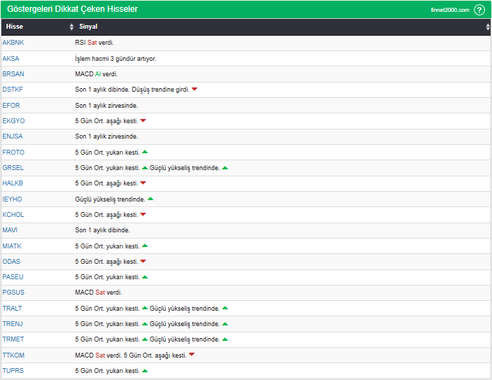
Task: Select the BRSAN stock ticker
Action: coord(13,73)
